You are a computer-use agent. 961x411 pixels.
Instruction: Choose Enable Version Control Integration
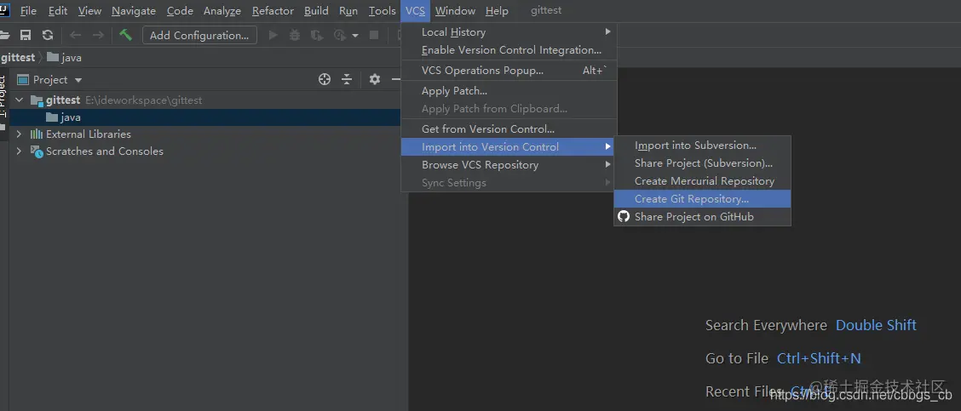[x=509, y=49]
